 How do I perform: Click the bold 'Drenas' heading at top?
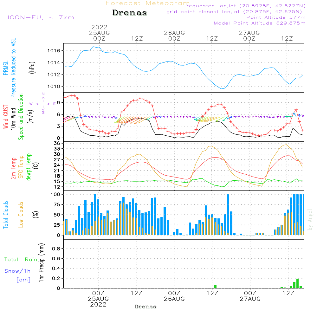[x=130, y=13]
